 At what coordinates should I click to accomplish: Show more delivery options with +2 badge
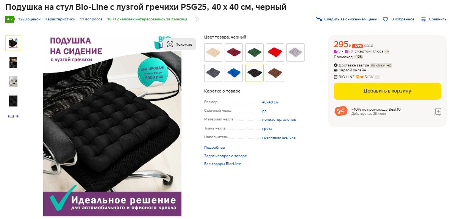(x=389, y=65)
